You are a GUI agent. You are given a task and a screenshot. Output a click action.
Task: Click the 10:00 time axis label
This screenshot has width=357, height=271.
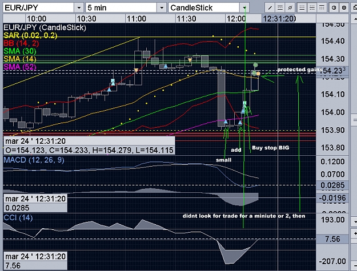point(37,19)
